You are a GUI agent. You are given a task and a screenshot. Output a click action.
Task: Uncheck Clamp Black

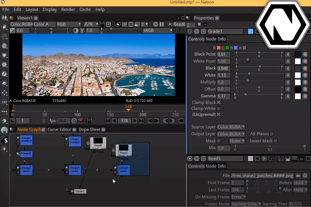click(x=219, y=103)
